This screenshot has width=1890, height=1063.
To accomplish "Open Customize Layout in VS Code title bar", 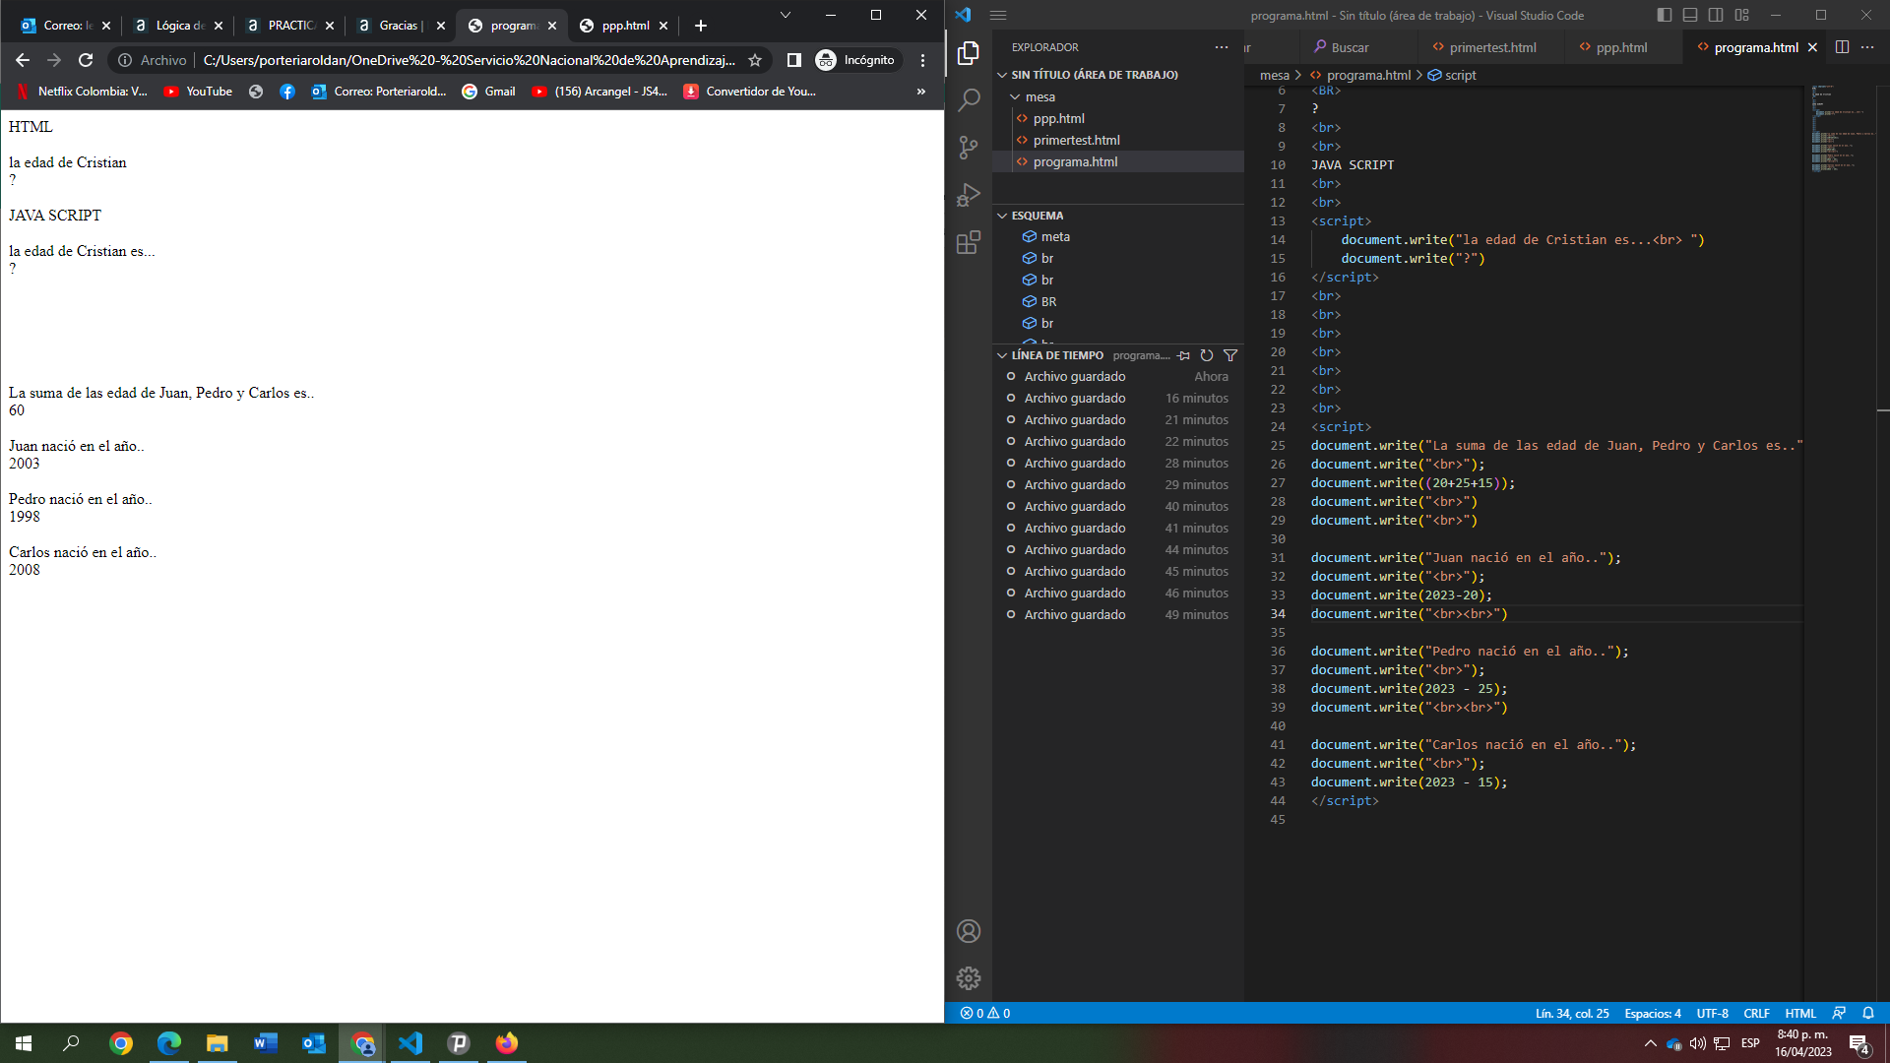I will tap(1741, 15).
